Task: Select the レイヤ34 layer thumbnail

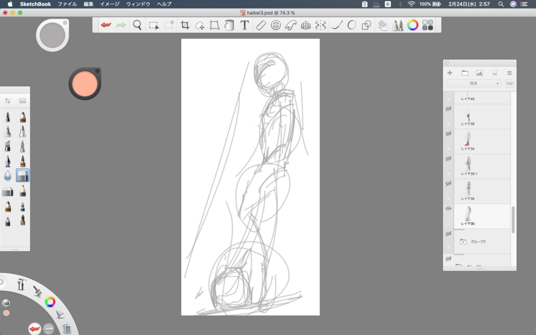Action: (x=468, y=138)
